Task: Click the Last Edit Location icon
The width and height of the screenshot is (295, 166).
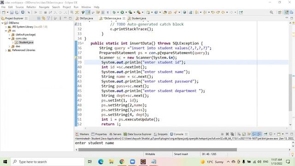Action: click(213, 12)
